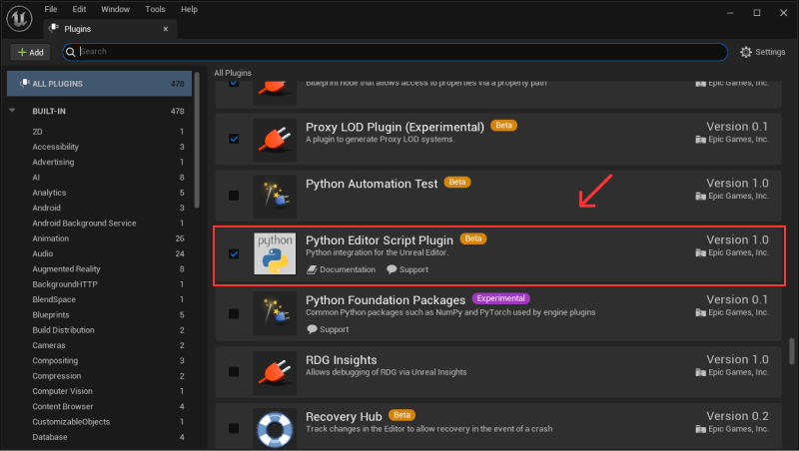Uncheck the Python Editor Script Plugin checkbox
The height and width of the screenshot is (451, 799).
pyautogui.click(x=234, y=253)
